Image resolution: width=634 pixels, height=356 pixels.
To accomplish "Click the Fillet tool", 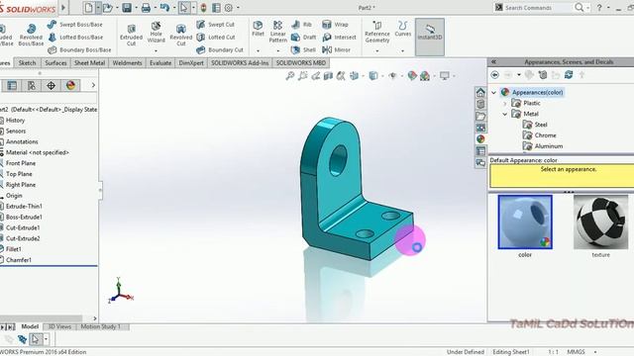I will coord(258,29).
